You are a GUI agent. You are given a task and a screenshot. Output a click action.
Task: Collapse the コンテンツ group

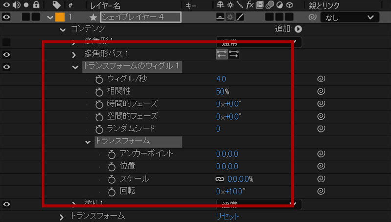tap(63, 30)
